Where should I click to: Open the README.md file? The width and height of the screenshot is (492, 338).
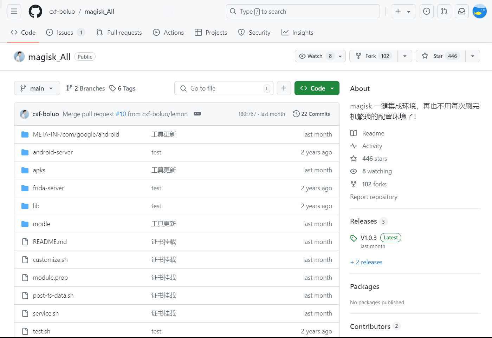click(50, 242)
